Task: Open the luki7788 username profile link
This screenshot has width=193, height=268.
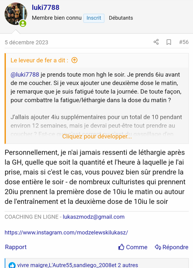Action: click(x=46, y=8)
